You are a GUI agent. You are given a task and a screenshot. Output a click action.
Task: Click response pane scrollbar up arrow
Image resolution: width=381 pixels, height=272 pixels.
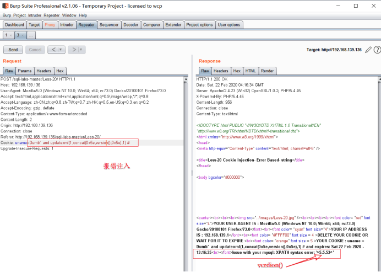pos(379,79)
